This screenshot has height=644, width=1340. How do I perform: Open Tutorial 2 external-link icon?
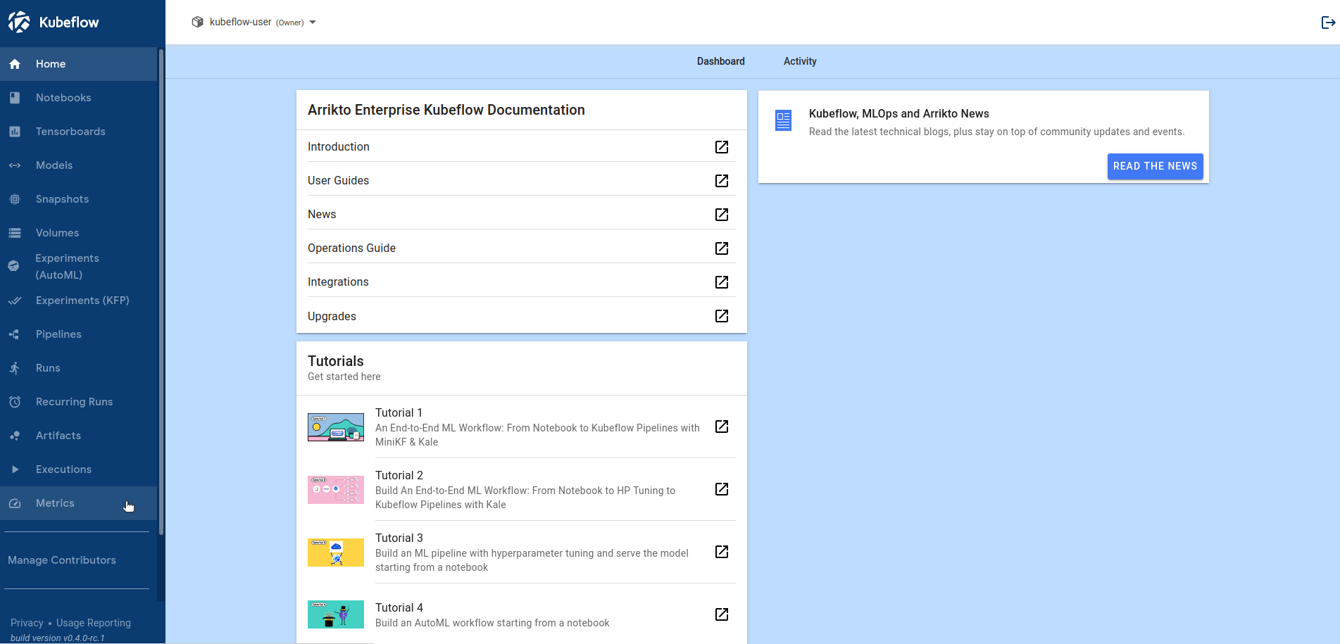pos(722,489)
